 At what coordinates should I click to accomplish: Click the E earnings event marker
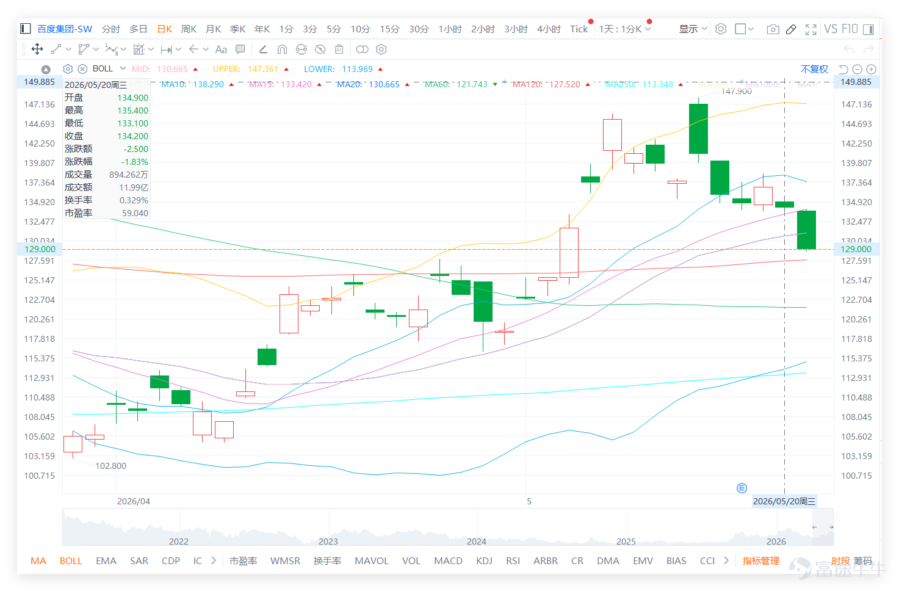(742, 488)
